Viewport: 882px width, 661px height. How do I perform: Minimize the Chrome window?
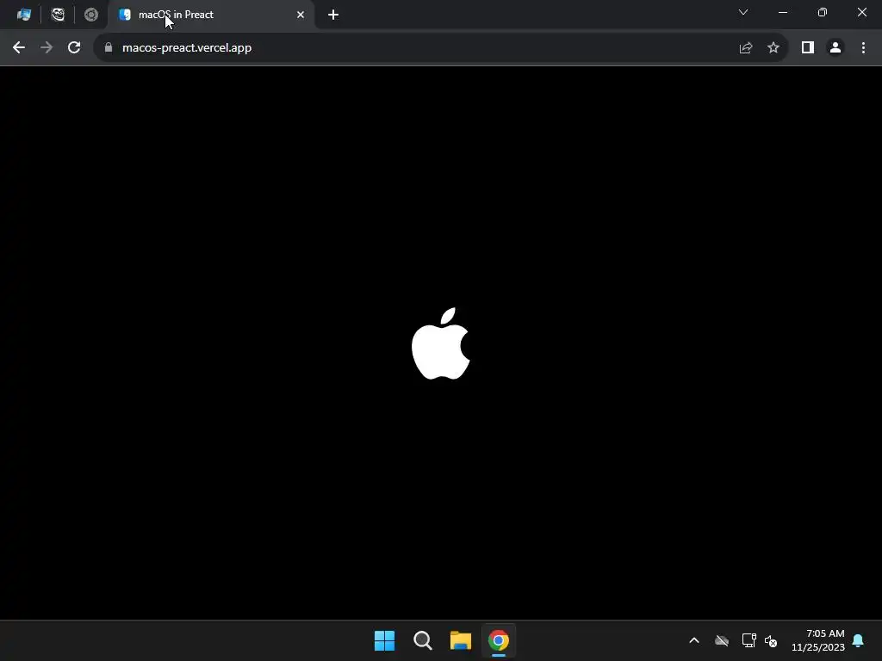782,12
